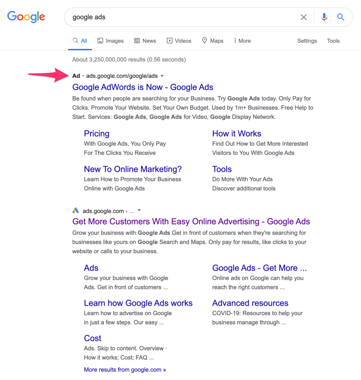Click 'More results from google.com' link
The height and width of the screenshot is (380, 361).
125,370
